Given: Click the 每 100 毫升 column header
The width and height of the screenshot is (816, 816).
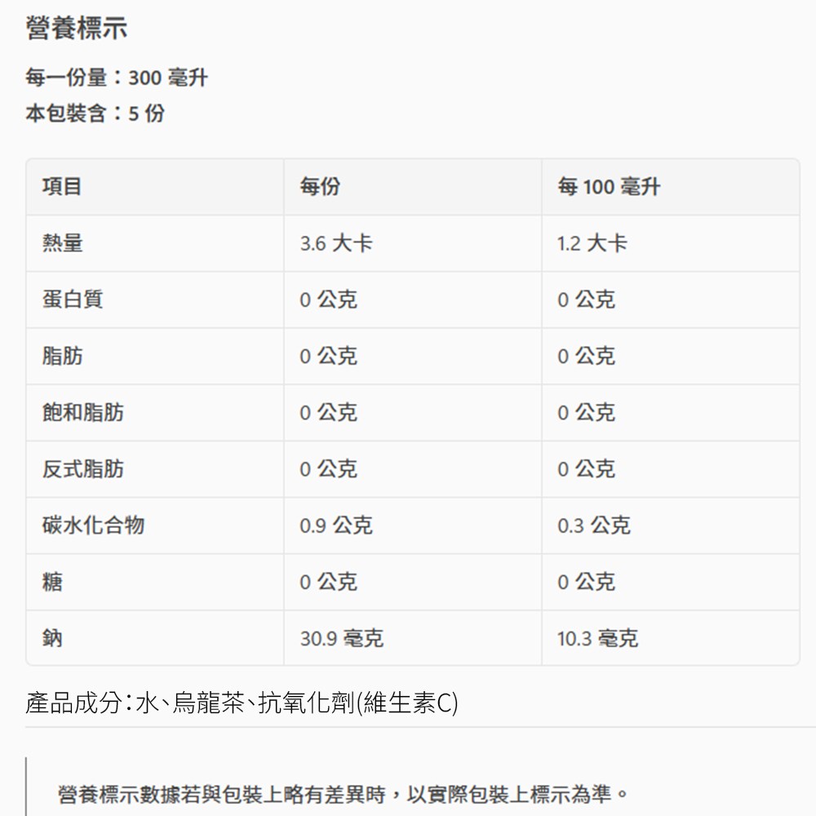Looking at the screenshot, I should click(609, 187).
